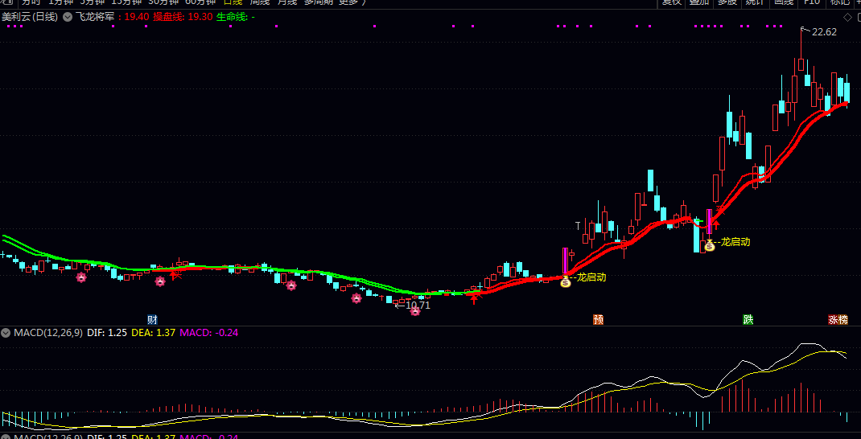Open the 财 info marker on the timeline
The image size is (861, 439).
(153, 319)
